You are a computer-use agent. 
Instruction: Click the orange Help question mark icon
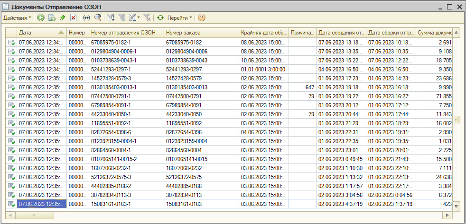[x=201, y=18]
